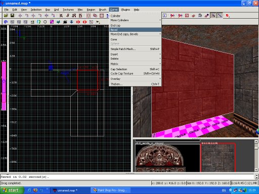The width and height of the screenshot is (259, 194).
Task: Click the teal bird-shaped icon in second toolbar
Action: (58, 22)
